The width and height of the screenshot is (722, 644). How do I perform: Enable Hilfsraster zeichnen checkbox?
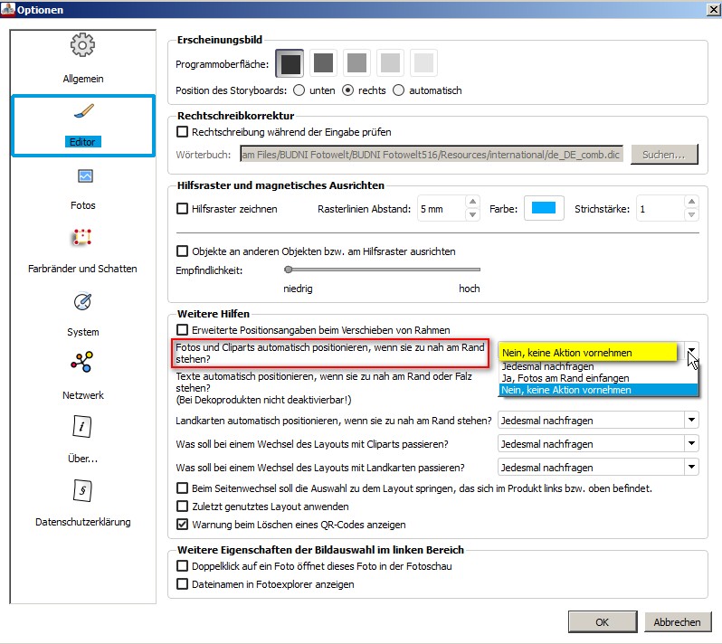pyautogui.click(x=183, y=209)
